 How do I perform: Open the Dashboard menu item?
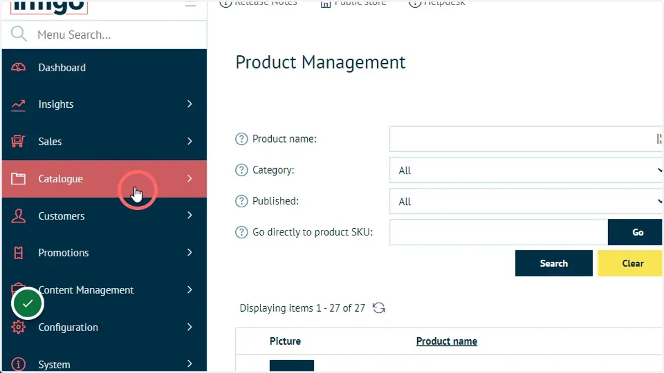point(104,67)
